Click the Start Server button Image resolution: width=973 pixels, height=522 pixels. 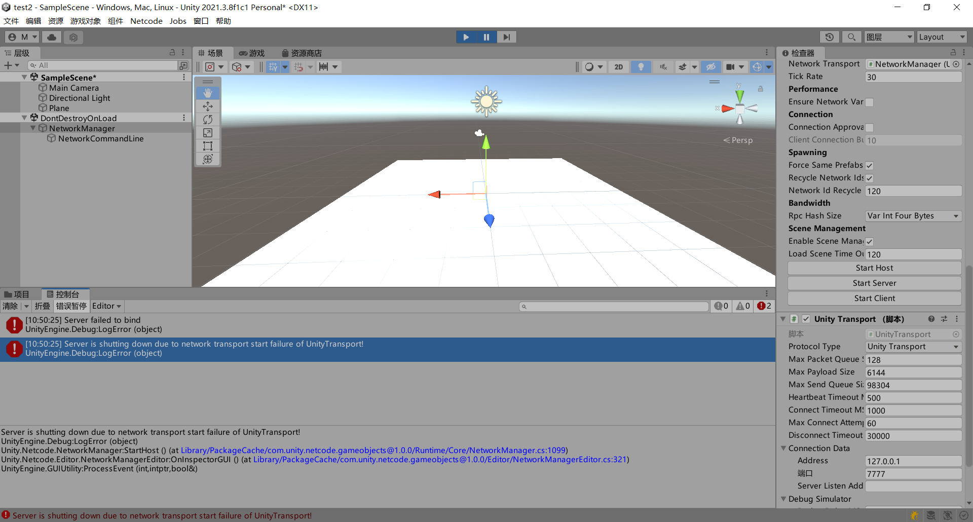pyautogui.click(x=874, y=283)
